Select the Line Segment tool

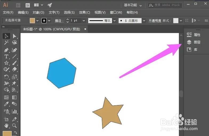click(x=14, y=56)
